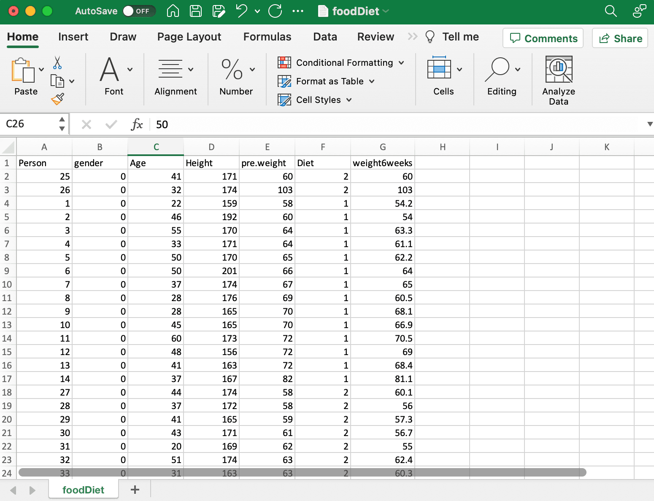Viewport: 654px width, 501px height.
Task: Click the Copy icon
Action: pyautogui.click(x=57, y=81)
